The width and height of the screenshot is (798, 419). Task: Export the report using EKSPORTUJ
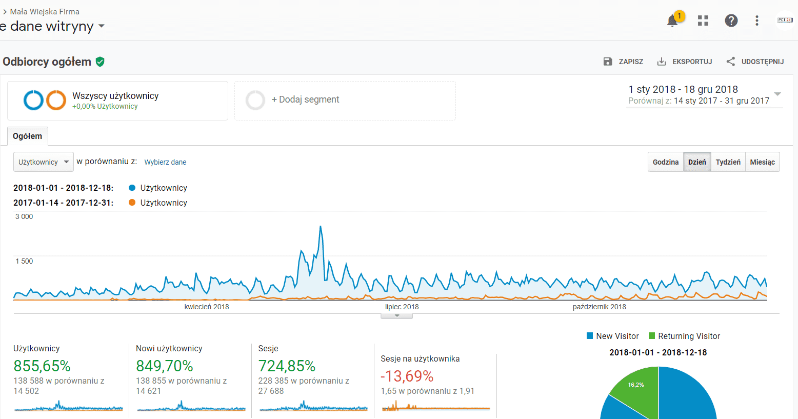click(685, 62)
